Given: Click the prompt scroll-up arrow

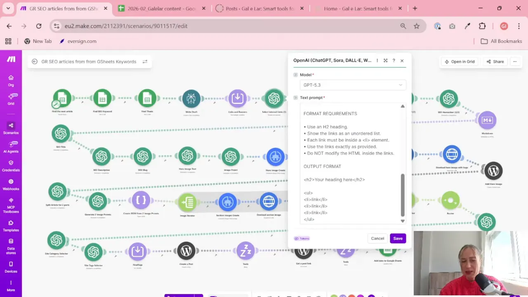Looking at the screenshot, I should 403,106.
